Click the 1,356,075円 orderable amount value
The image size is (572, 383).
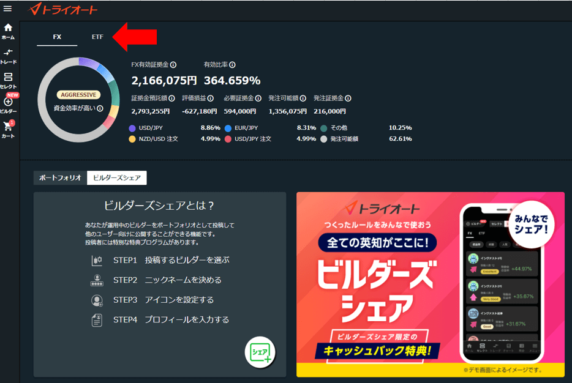(287, 111)
